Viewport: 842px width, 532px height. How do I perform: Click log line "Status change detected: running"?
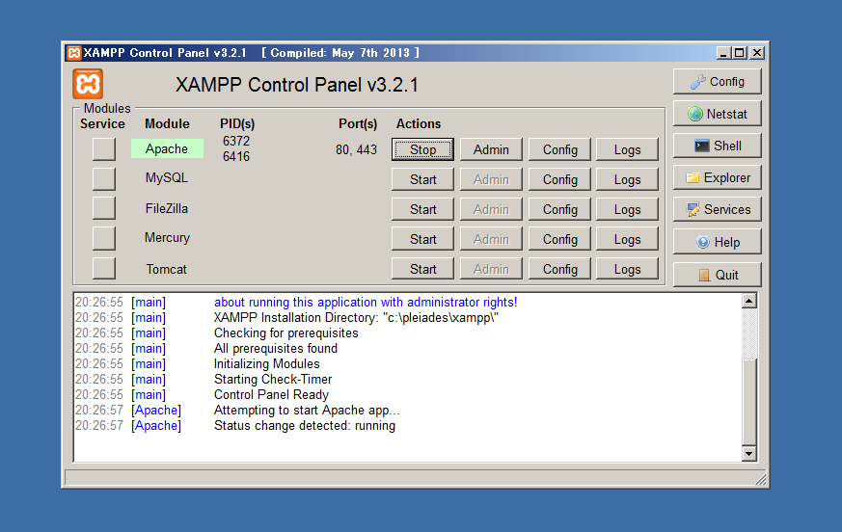(x=305, y=426)
